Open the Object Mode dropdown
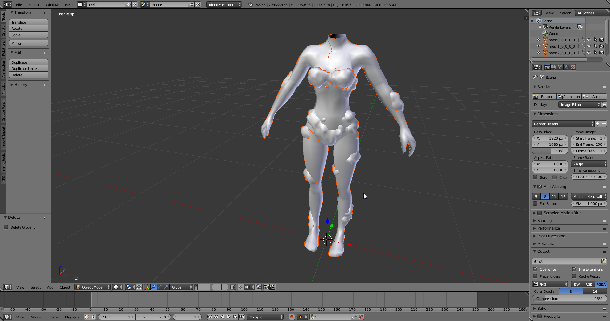The width and height of the screenshot is (610, 321). click(92, 287)
